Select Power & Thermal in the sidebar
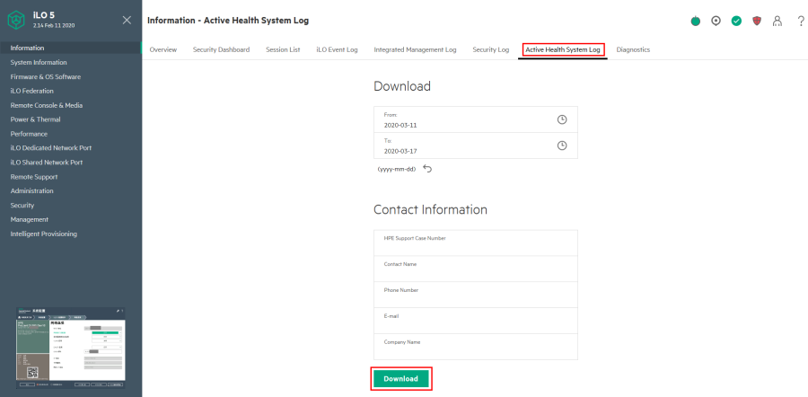Image resolution: width=808 pixels, height=397 pixels. (x=36, y=119)
